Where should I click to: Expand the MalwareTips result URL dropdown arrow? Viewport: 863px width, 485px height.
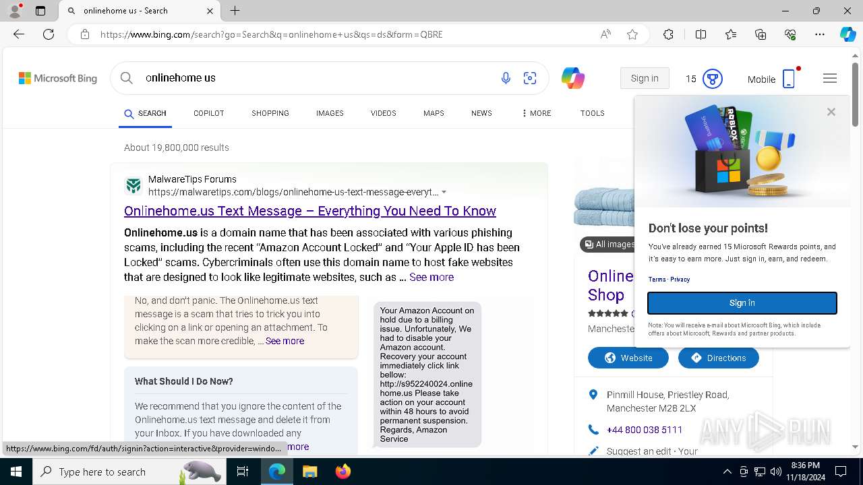pyautogui.click(x=444, y=192)
